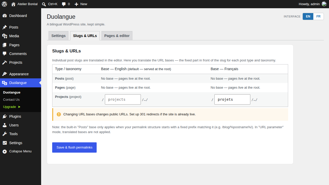Switch interface language to EN

(308, 16)
